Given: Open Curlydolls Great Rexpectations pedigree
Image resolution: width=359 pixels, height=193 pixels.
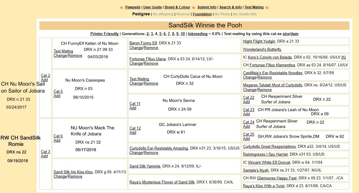Looking at the screenshot, I should (x=269, y=146).
